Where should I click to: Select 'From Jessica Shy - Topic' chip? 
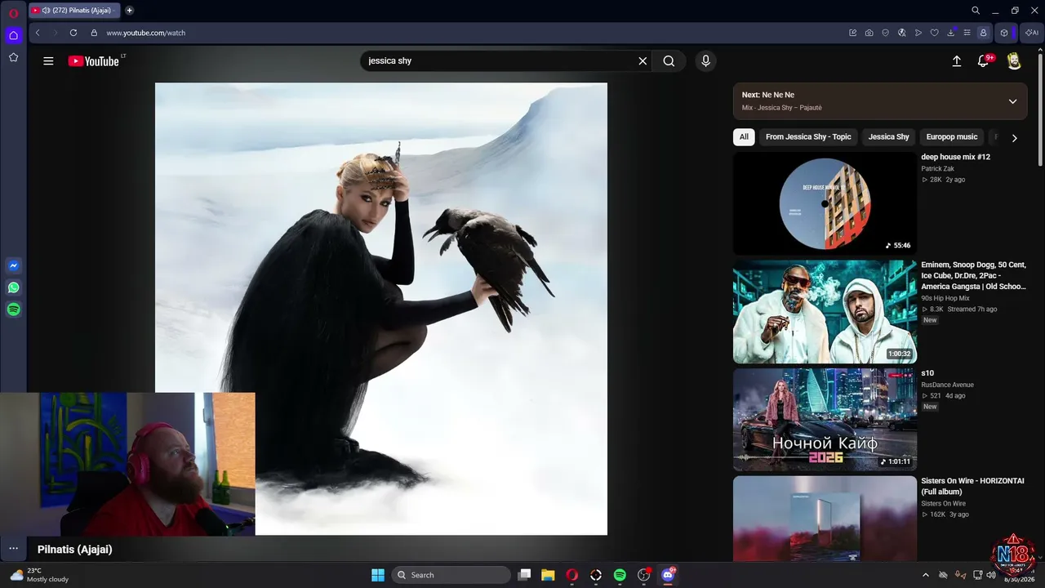click(808, 137)
